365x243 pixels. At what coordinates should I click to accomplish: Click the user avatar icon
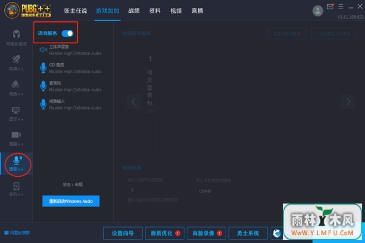pyautogui.click(x=318, y=11)
